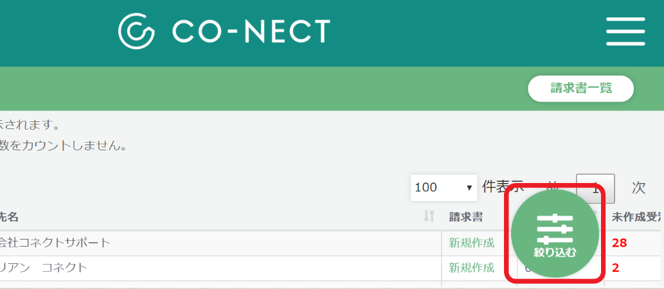Click the 請求書 column header
The width and height of the screenshot is (664, 289).
pos(466,217)
